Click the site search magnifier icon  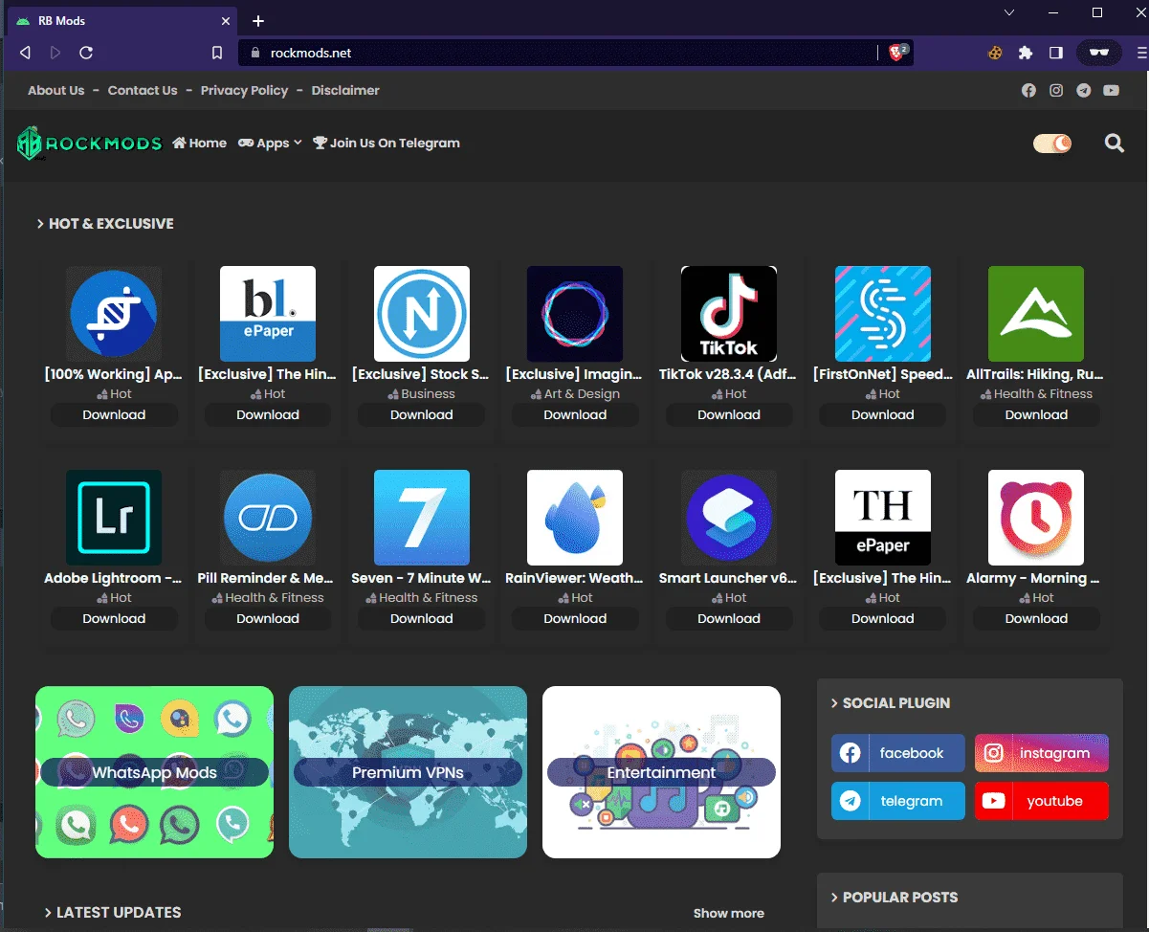click(1114, 144)
